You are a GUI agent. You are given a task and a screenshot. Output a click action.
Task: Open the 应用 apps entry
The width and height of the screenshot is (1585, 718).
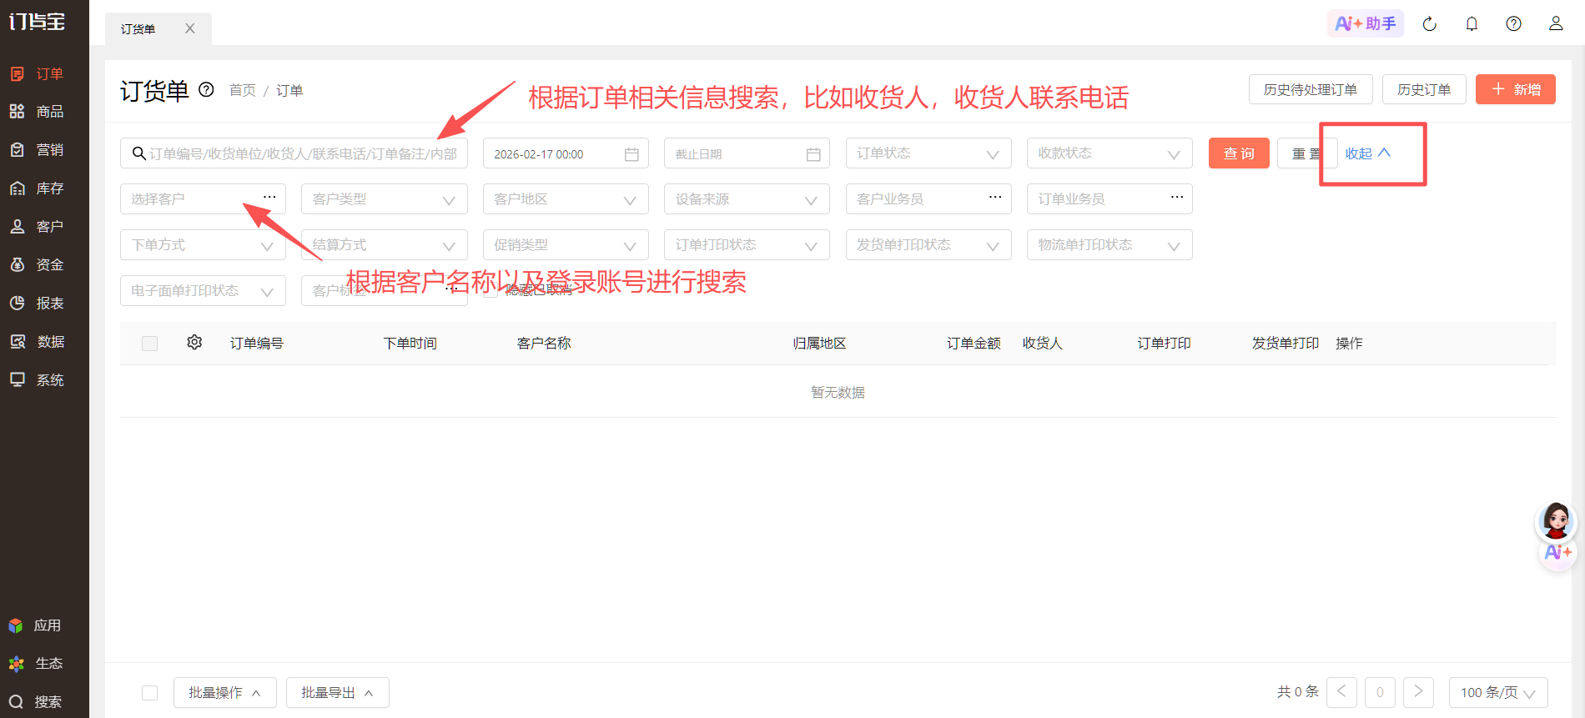click(36, 625)
